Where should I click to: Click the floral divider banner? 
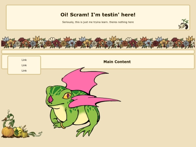tap(98, 42)
